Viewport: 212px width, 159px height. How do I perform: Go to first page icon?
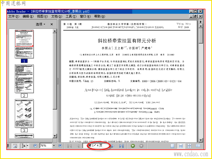(x=70, y=146)
